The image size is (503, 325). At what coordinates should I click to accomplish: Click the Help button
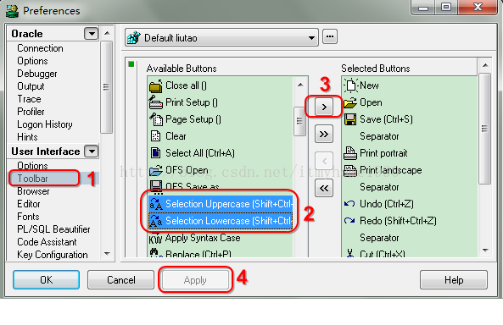pyautogui.click(x=454, y=280)
